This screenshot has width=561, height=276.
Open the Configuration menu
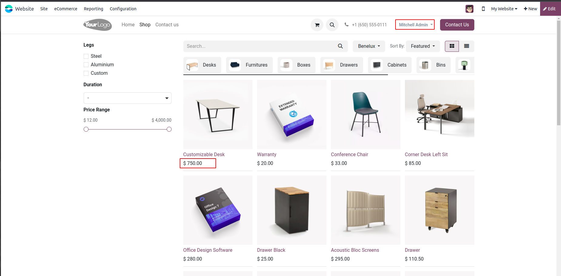(x=123, y=9)
